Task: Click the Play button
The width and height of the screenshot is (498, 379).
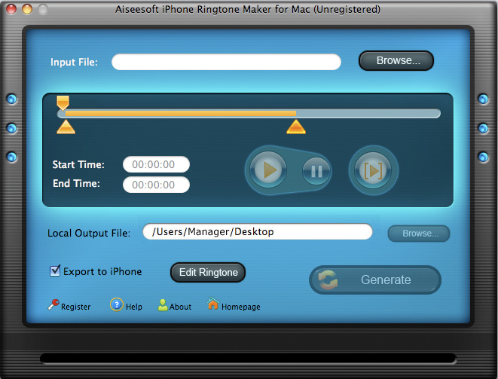Action: pos(270,170)
